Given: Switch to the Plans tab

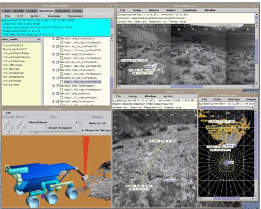Looking at the screenshot, I should coord(7,11).
